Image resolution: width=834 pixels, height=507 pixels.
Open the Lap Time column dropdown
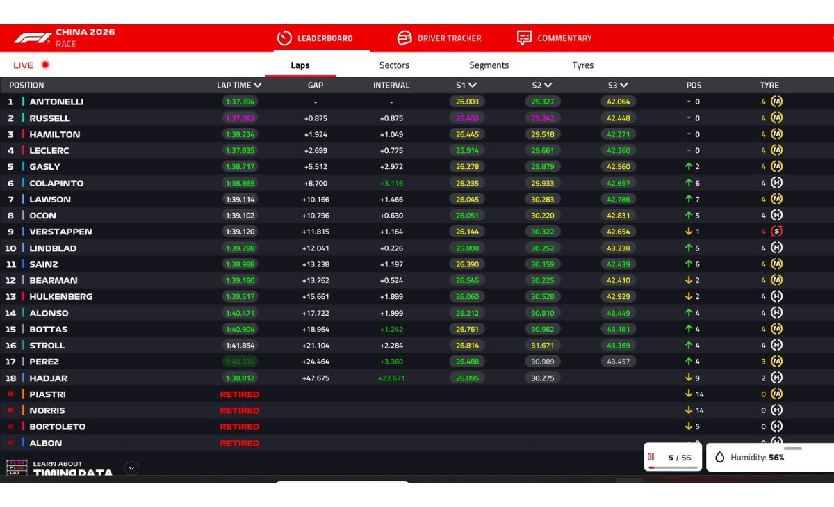[258, 86]
